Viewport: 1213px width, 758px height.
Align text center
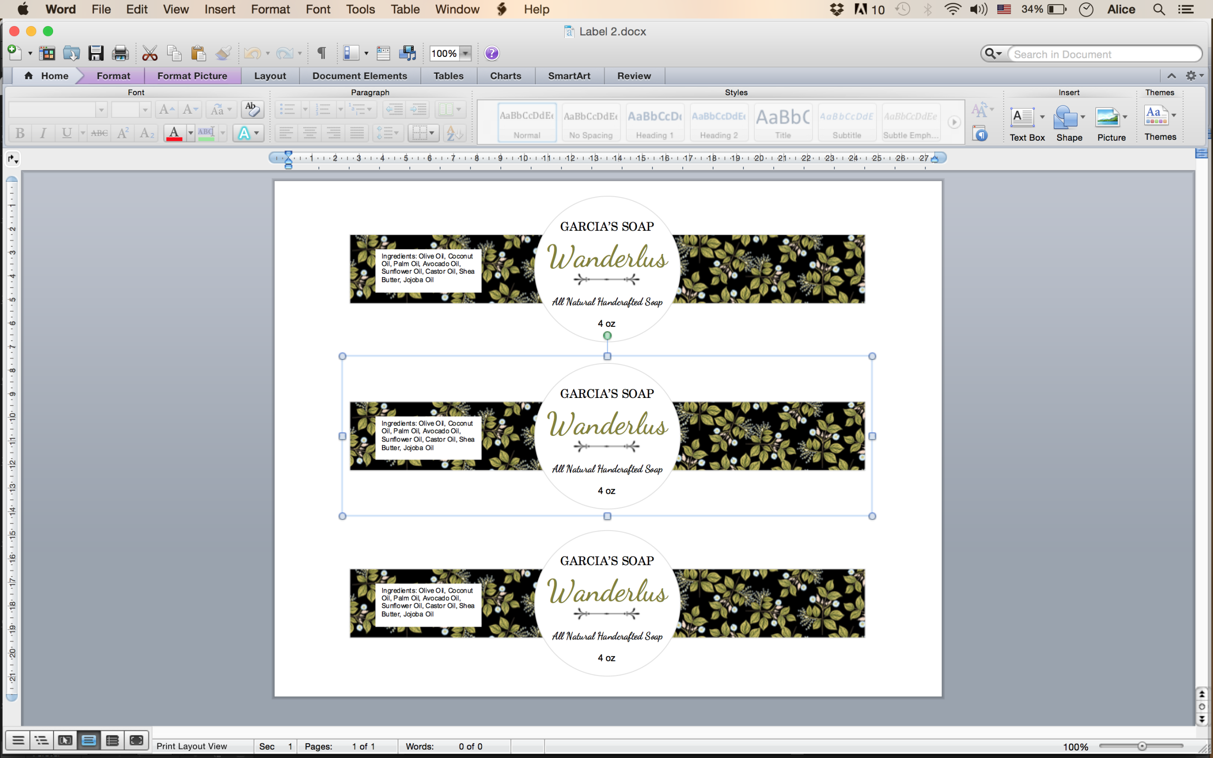tap(310, 133)
